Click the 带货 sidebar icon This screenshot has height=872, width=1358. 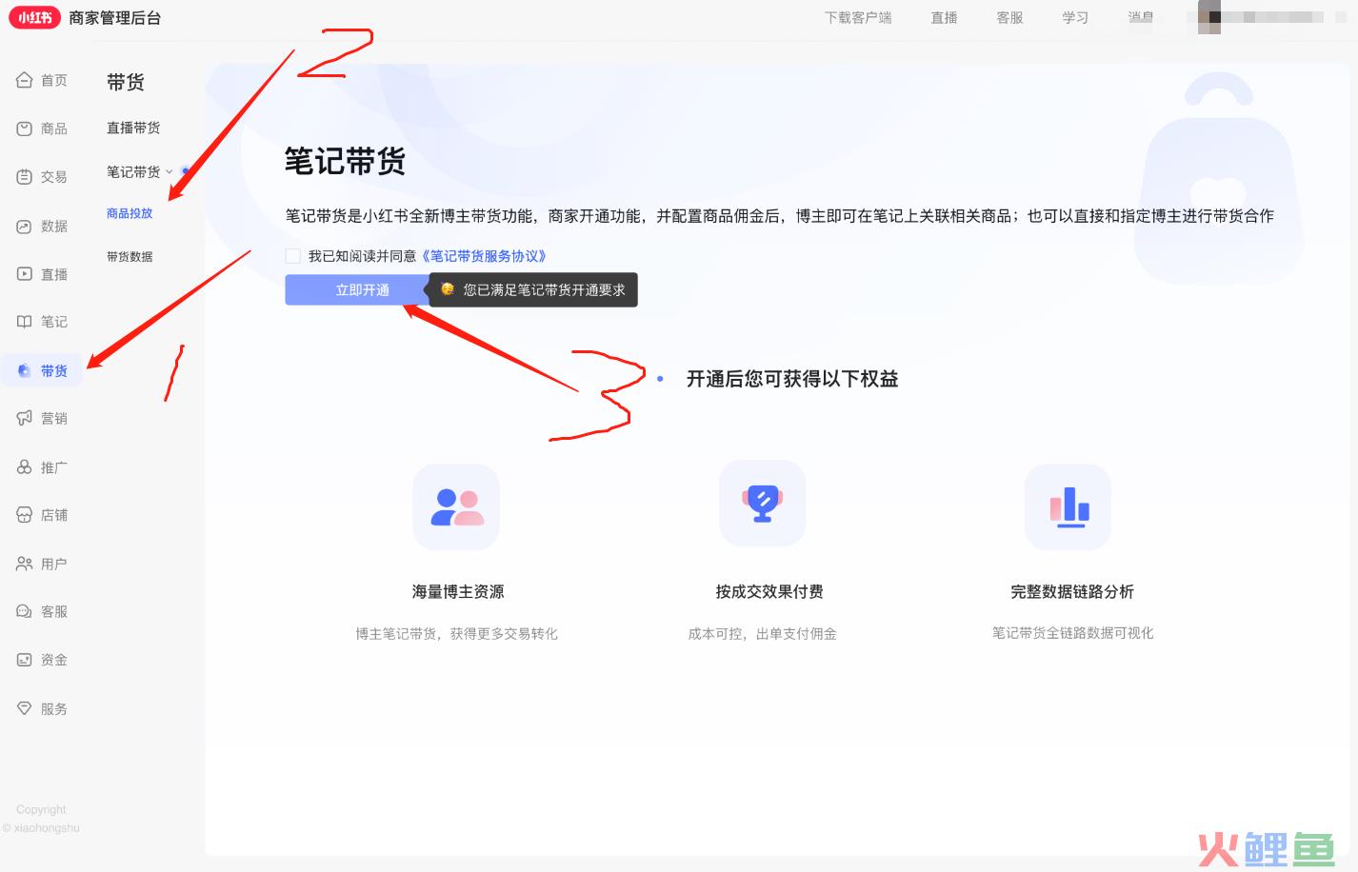(x=25, y=370)
